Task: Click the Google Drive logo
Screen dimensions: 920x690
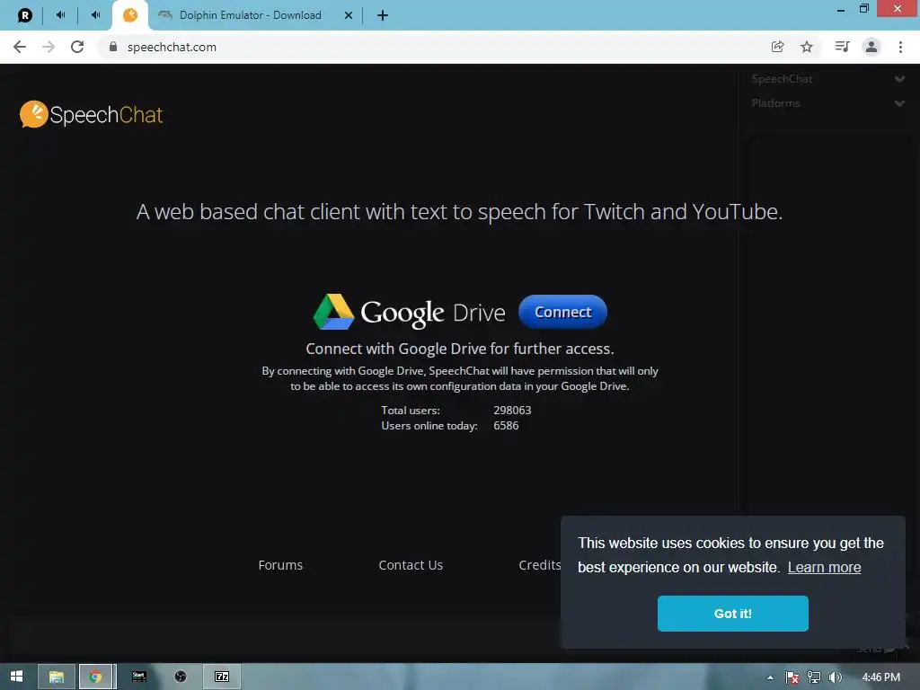Action: [x=409, y=312]
